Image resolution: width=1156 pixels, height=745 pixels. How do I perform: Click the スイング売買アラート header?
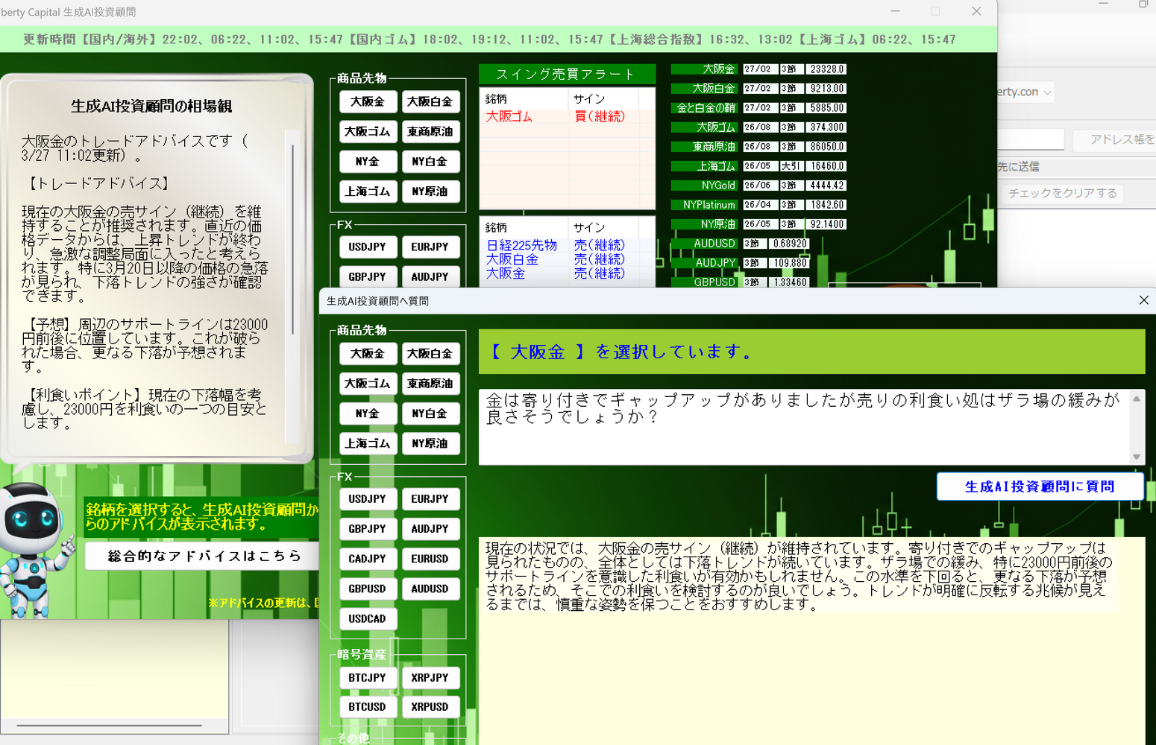coord(567,74)
